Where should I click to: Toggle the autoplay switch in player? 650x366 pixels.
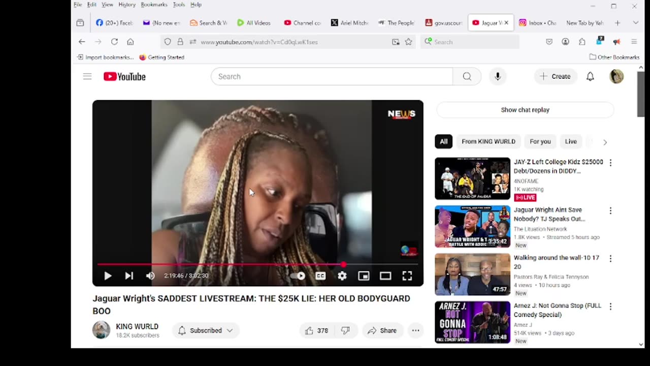(x=298, y=276)
